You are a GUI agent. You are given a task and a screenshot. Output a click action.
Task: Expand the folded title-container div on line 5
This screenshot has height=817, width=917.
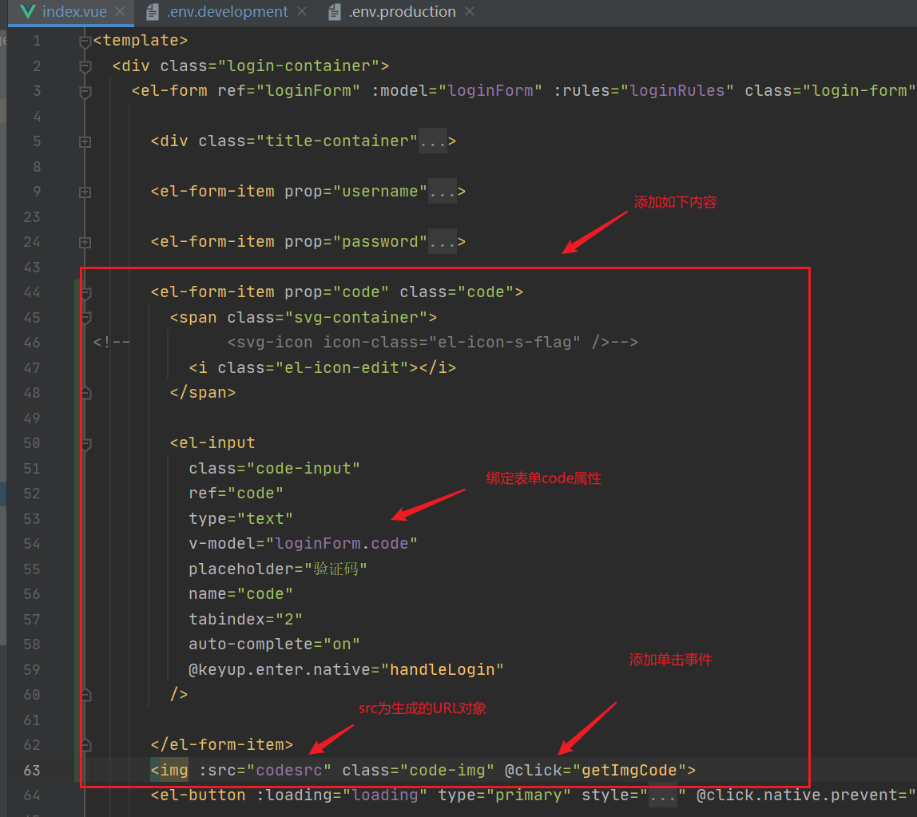85,141
